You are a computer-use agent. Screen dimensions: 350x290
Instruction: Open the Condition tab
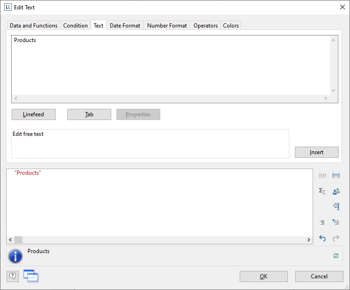(x=75, y=26)
